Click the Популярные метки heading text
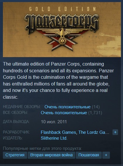This screenshot has width=123, height=166. (x=42, y=148)
